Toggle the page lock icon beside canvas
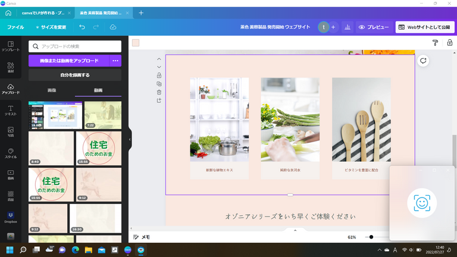This screenshot has width=457, height=257. pos(159,76)
